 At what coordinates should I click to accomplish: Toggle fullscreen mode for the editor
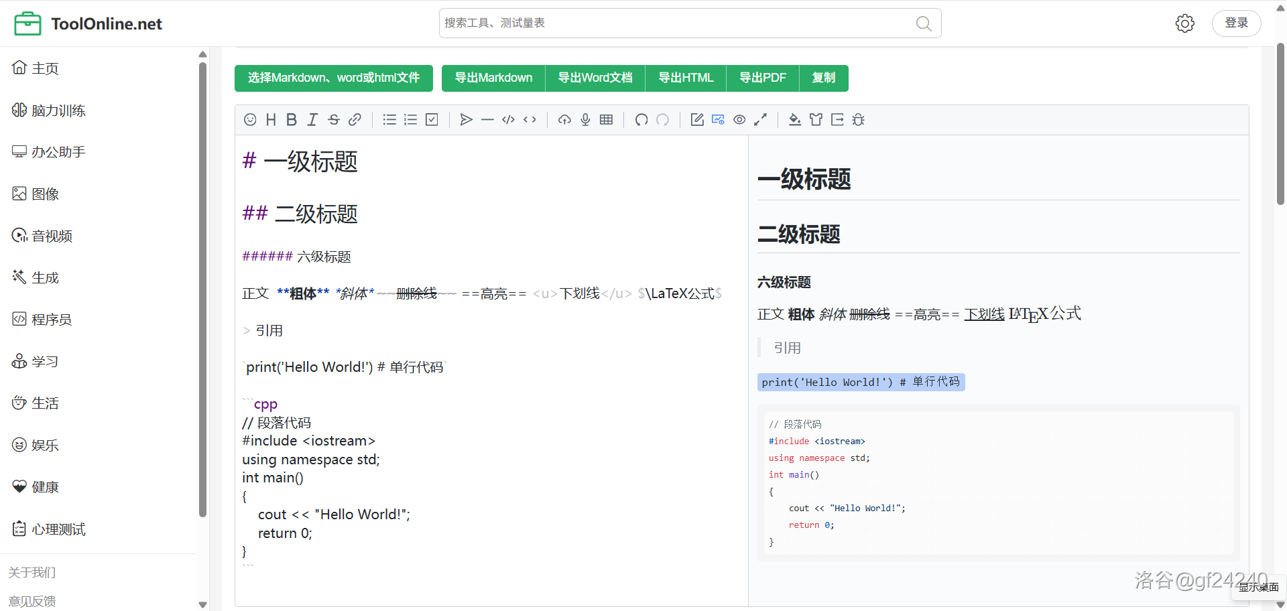click(x=760, y=120)
